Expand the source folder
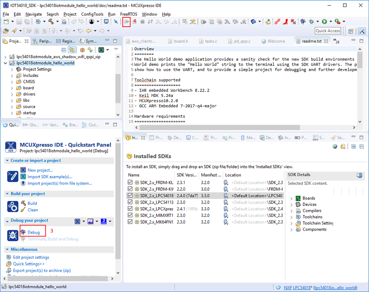369x292 pixels. click(x=12, y=107)
